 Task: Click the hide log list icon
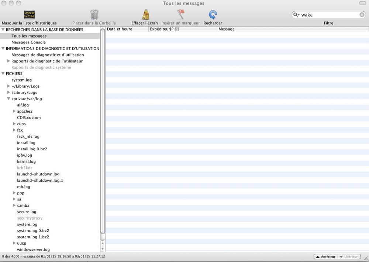coord(29,15)
